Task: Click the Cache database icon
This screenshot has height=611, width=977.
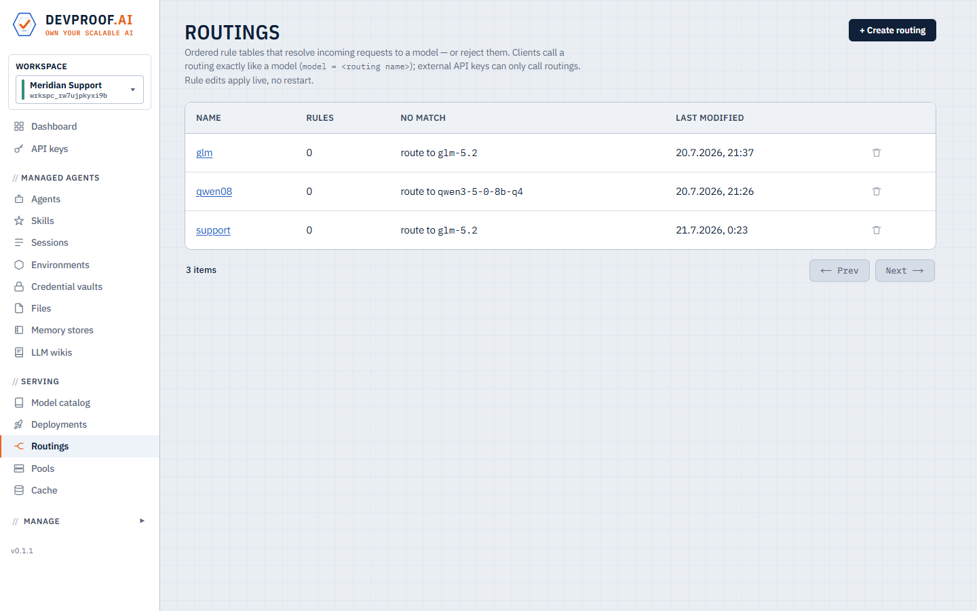Action: click(x=19, y=490)
